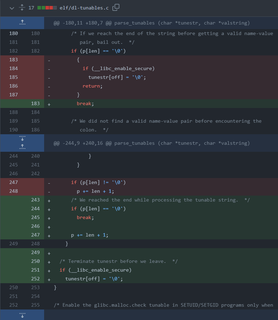This screenshot has height=320, width=278.
Task: Click the removed 'return;' line
Action: coord(91,86)
